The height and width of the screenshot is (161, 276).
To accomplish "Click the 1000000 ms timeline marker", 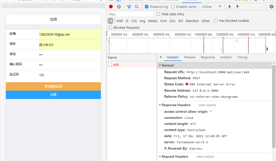I will coord(203,34).
